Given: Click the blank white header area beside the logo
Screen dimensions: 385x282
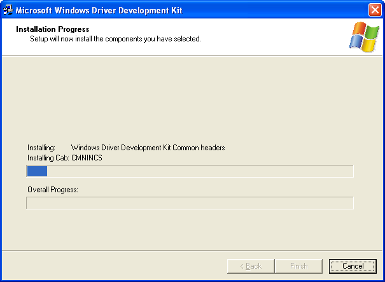Looking at the screenshot, I should [x=274, y=35].
